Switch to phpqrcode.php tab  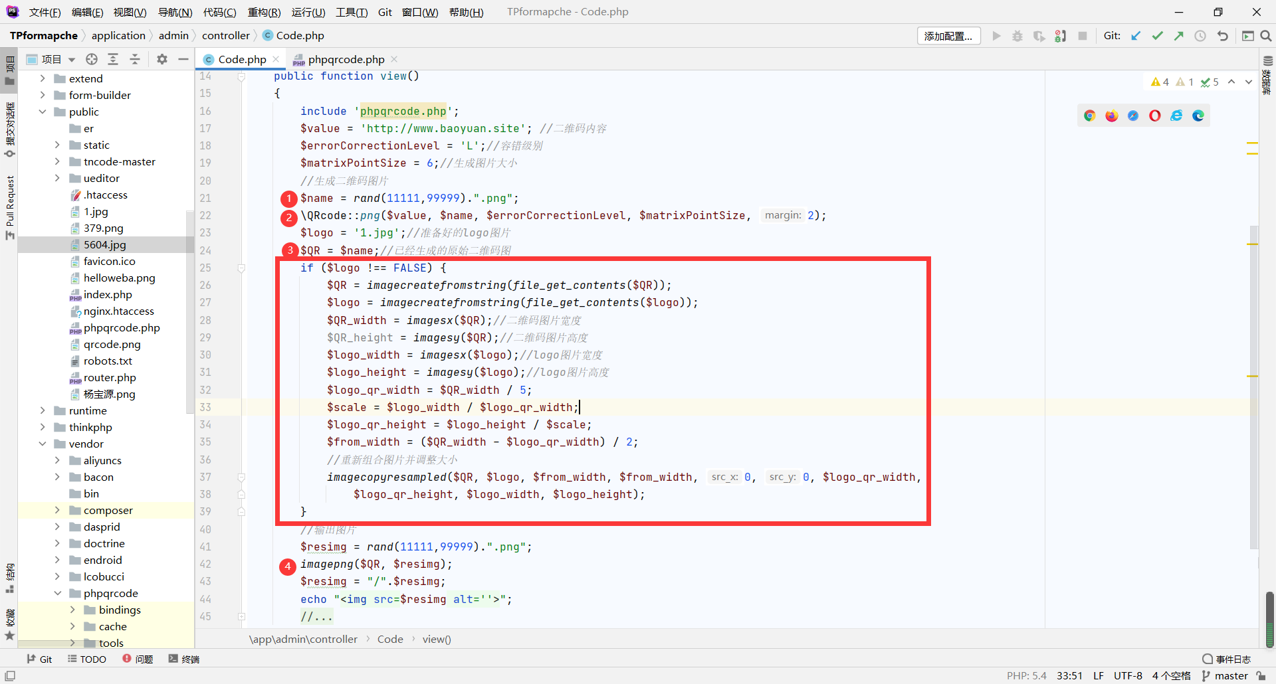tap(346, 59)
